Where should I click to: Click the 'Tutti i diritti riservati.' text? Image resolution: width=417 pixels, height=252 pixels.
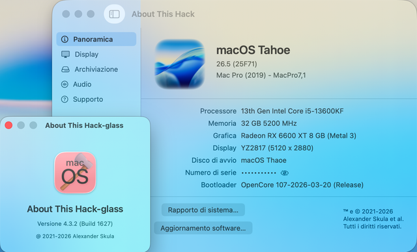[372, 227]
